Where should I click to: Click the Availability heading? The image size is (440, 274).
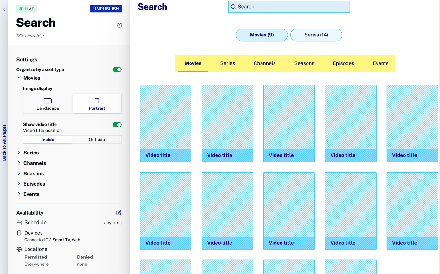30,213
